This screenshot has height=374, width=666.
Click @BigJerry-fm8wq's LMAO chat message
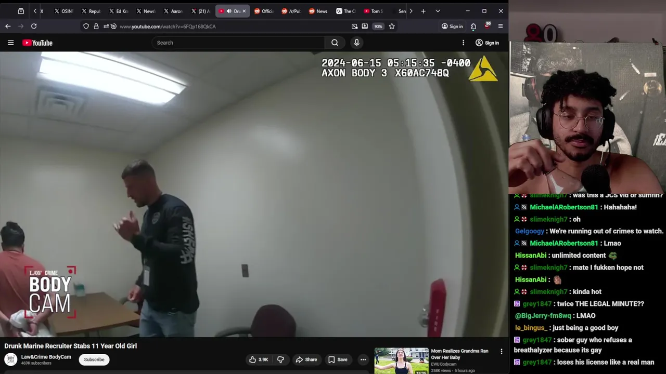tap(555, 315)
